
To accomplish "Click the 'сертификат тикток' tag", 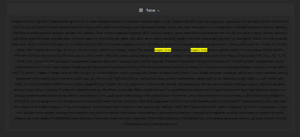I will pyautogui.click(x=165, y=124).
